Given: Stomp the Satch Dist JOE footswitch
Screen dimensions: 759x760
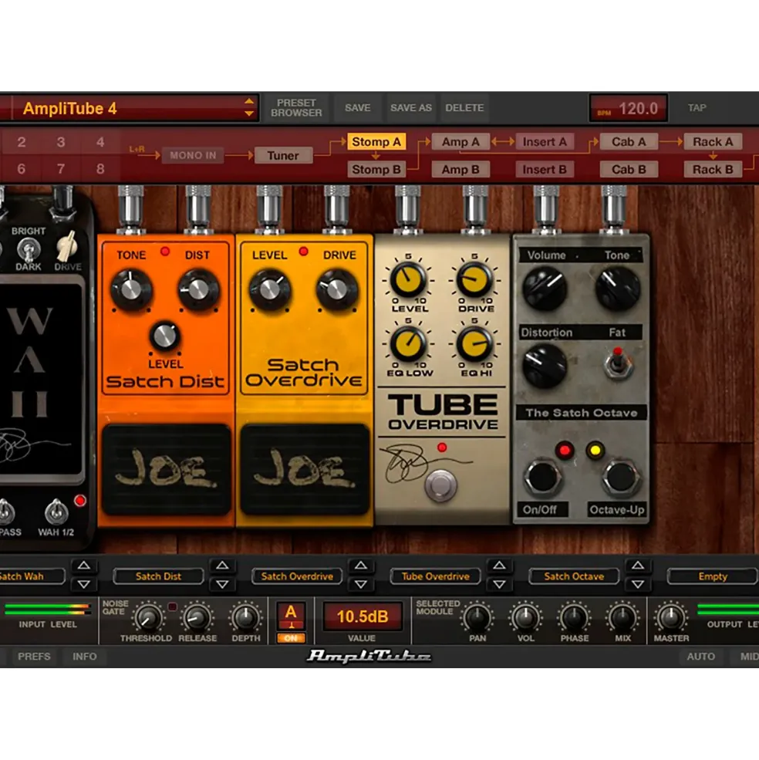Looking at the screenshot, I should pyautogui.click(x=167, y=469).
